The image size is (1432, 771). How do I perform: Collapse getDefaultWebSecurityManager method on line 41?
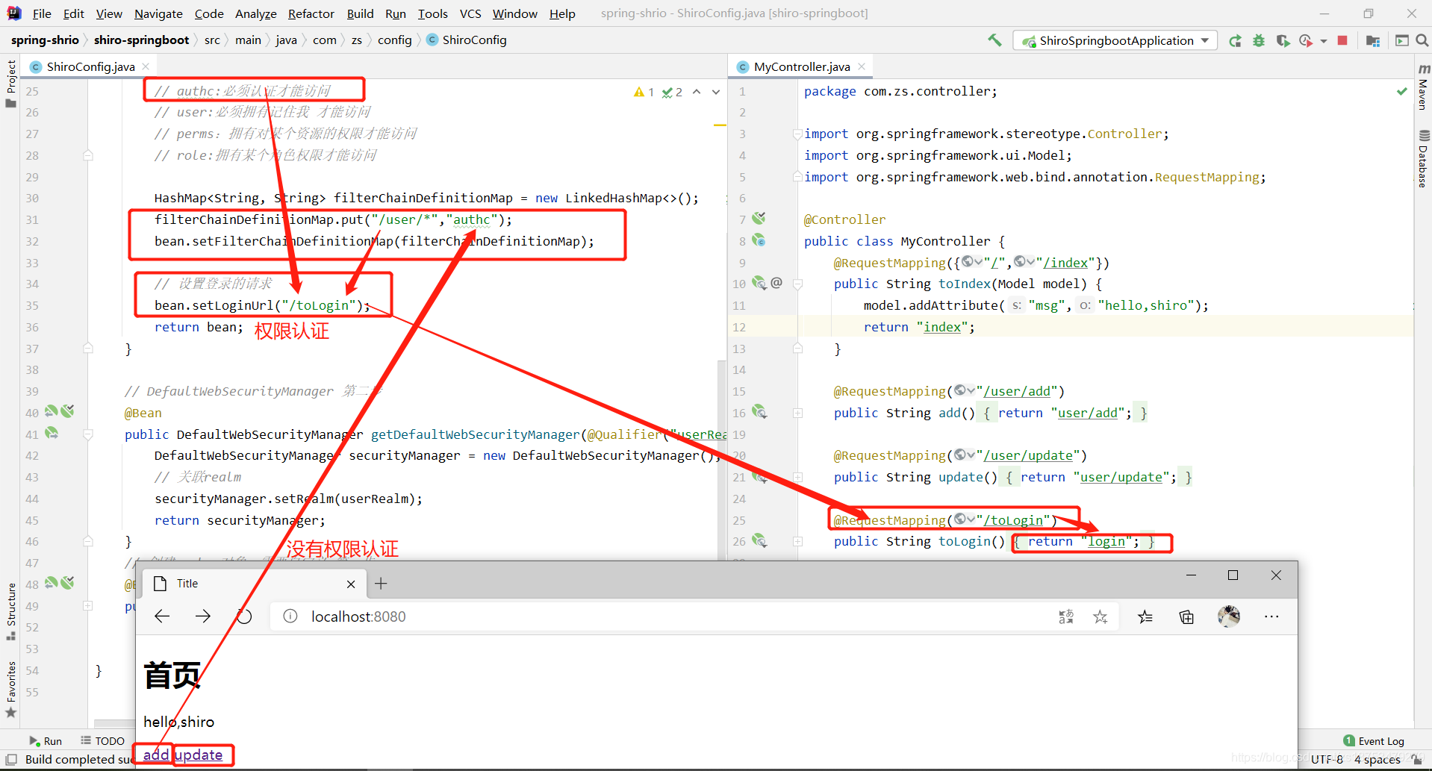coord(88,434)
